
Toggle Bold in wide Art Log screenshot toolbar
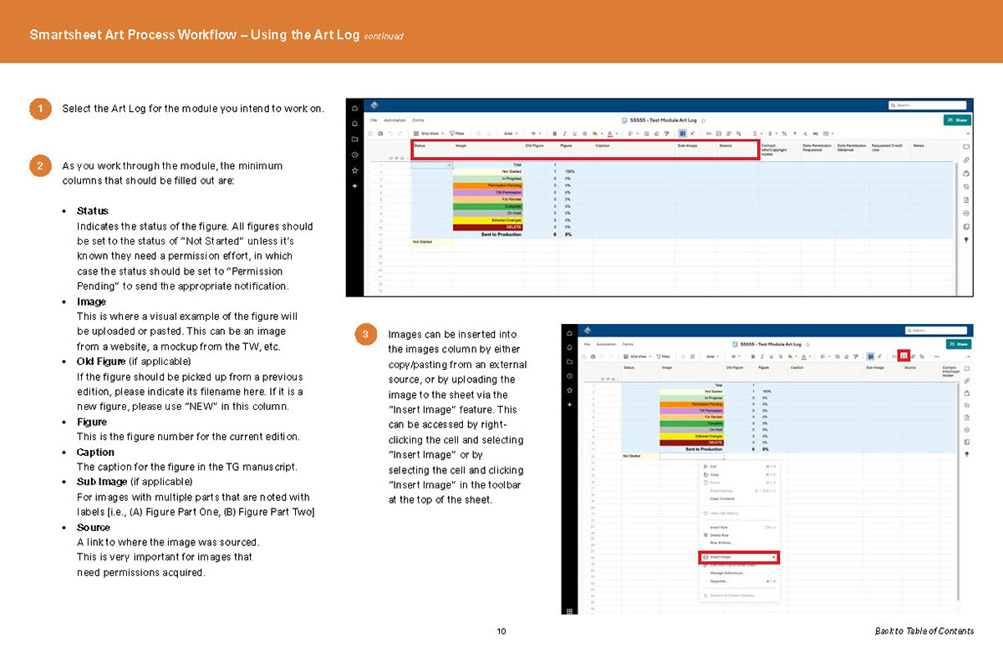[x=554, y=134]
